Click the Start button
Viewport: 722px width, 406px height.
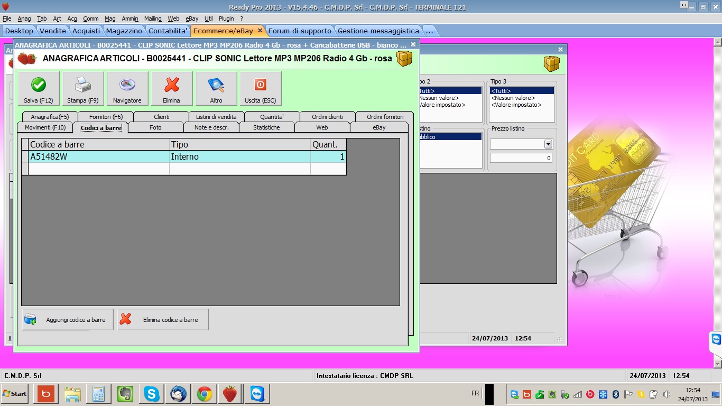15,394
